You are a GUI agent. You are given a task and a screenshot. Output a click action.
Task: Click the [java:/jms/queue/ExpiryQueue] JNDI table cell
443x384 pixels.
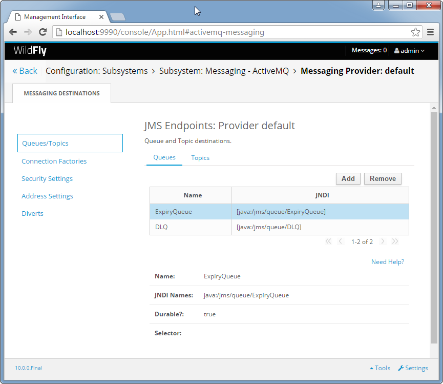pos(320,212)
